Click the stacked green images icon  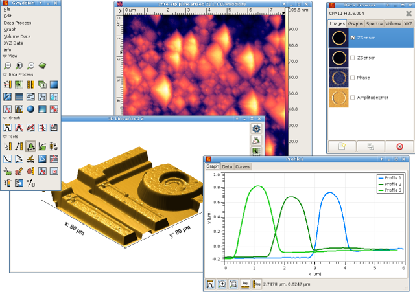coord(42,85)
